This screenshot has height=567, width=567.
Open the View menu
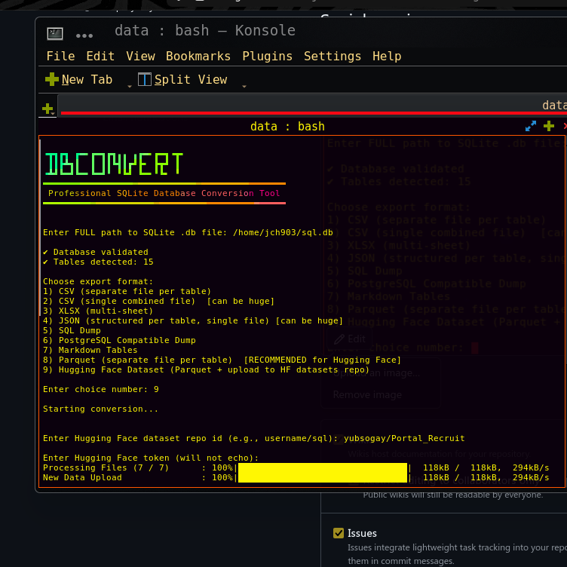[140, 57]
